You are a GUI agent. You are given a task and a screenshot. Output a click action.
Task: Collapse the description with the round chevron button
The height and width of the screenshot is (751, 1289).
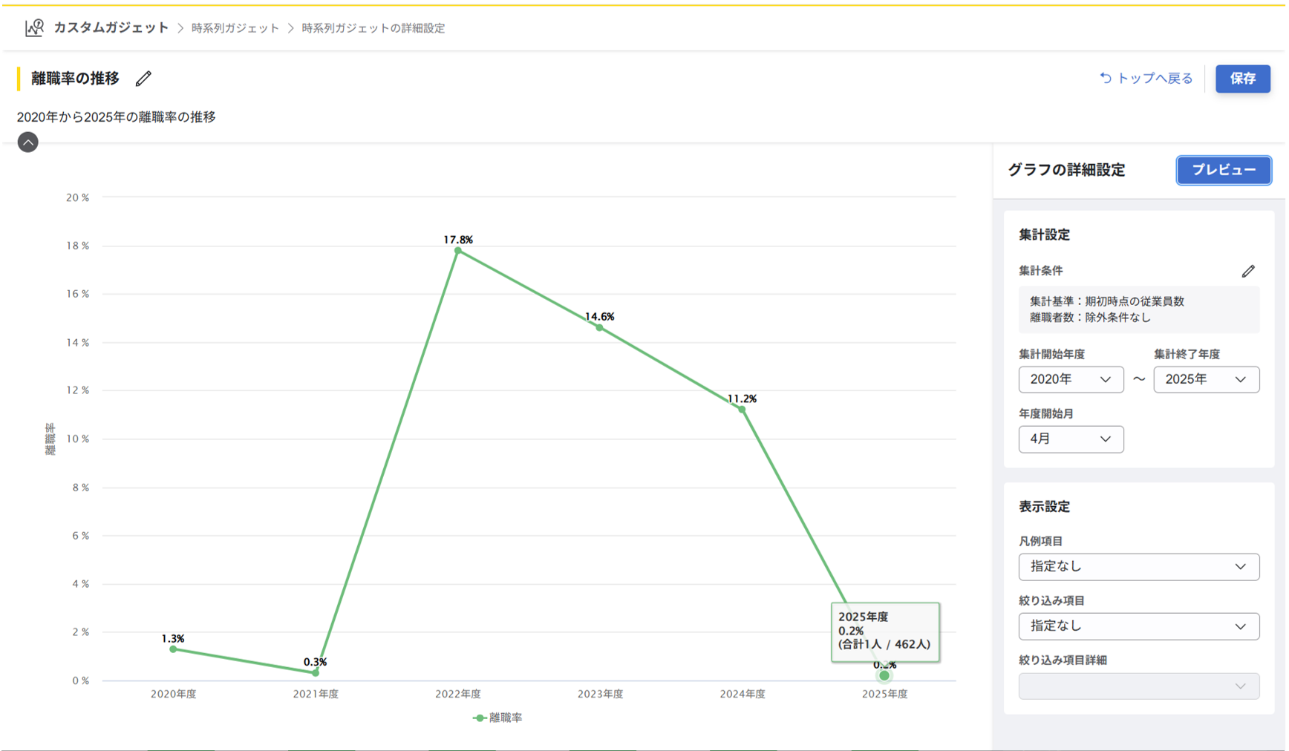27,142
